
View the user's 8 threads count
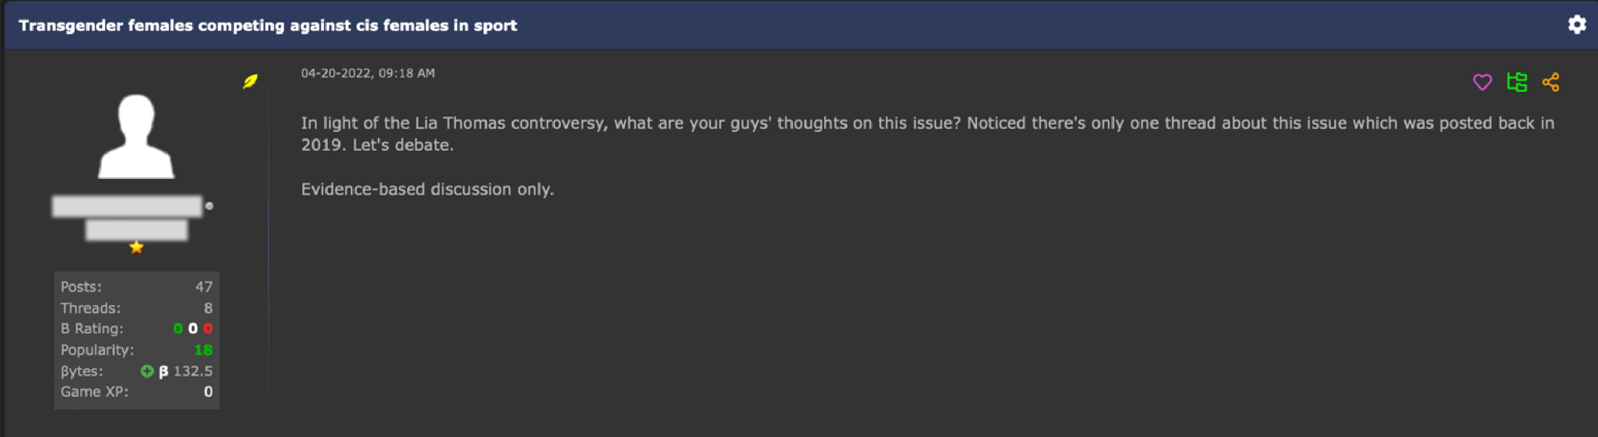pos(208,308)
